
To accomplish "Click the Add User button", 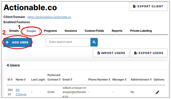I will [x=18, y=42].
